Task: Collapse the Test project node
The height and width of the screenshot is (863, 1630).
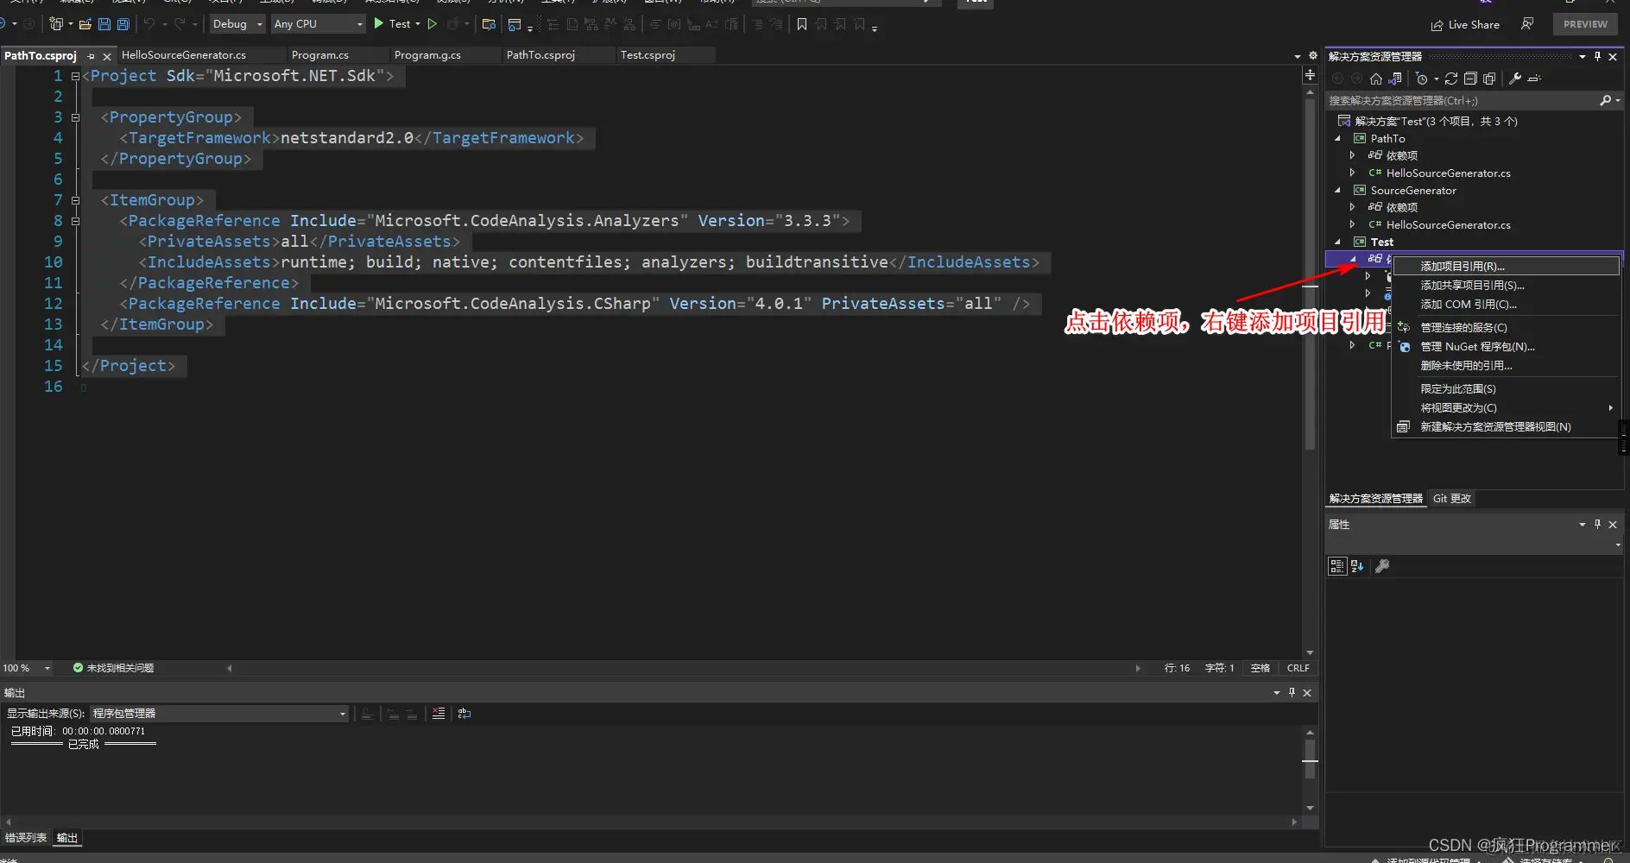Action: click(x=1338, y=243)
